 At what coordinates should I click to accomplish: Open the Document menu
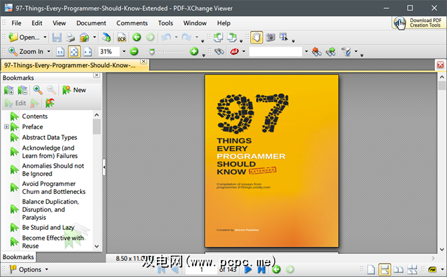pos(91,23)
